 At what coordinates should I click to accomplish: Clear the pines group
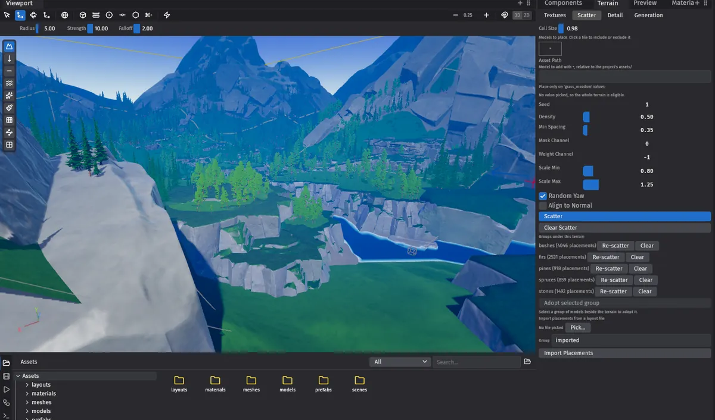[x=641, y=268]
